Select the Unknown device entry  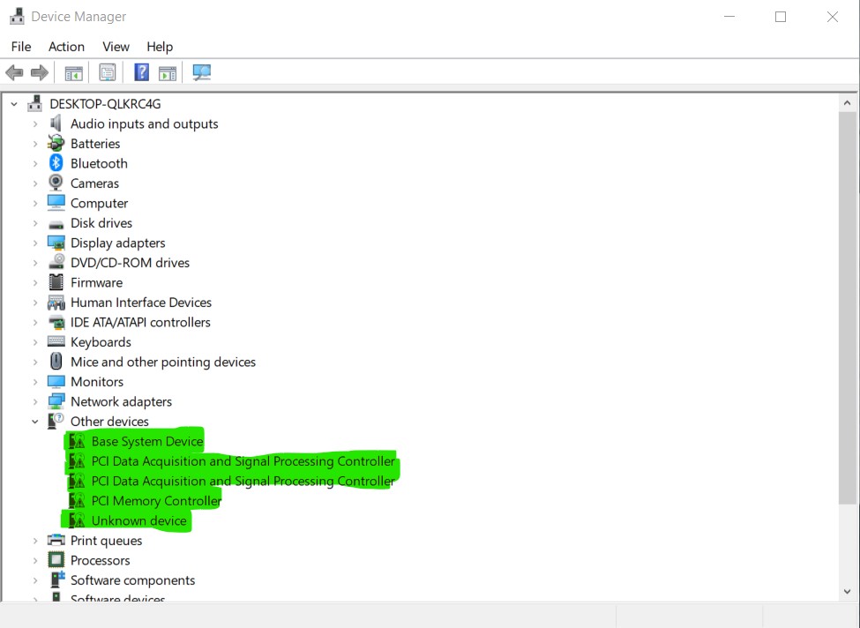coord(138,520)
